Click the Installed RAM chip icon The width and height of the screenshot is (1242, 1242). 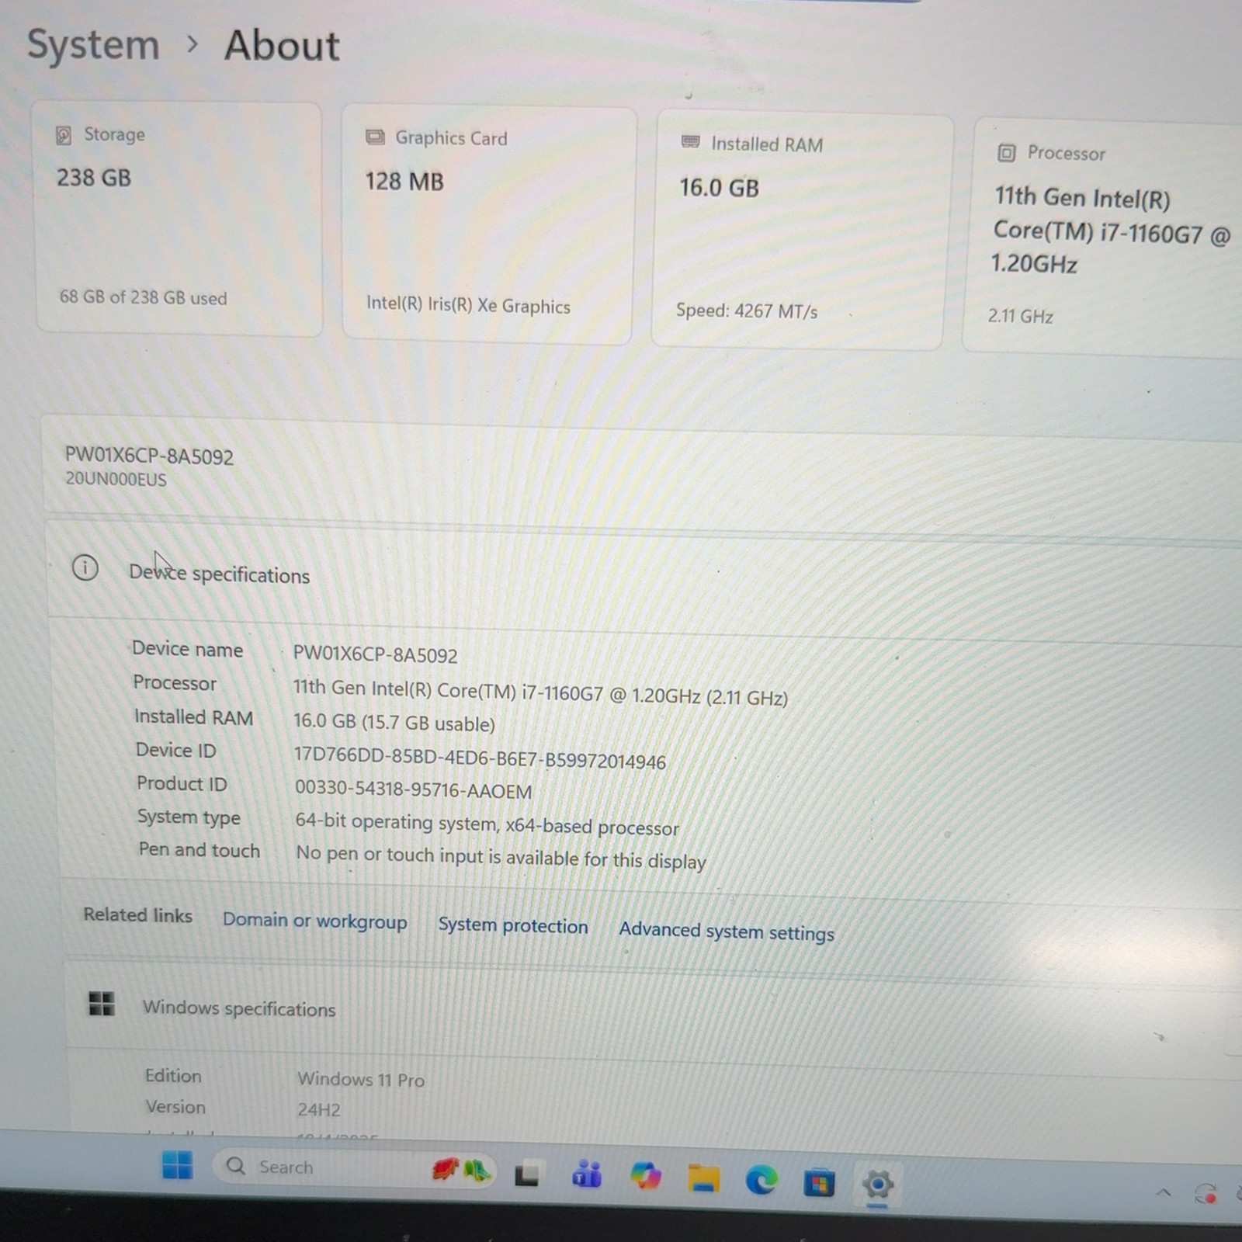(x=690, y=141)
